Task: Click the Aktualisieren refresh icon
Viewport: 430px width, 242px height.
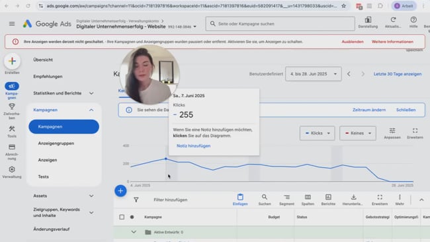Action: 393,20
